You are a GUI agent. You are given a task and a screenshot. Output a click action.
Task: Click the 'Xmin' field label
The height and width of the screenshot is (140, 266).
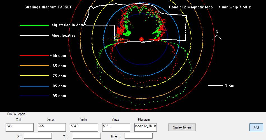pos(19,120)
